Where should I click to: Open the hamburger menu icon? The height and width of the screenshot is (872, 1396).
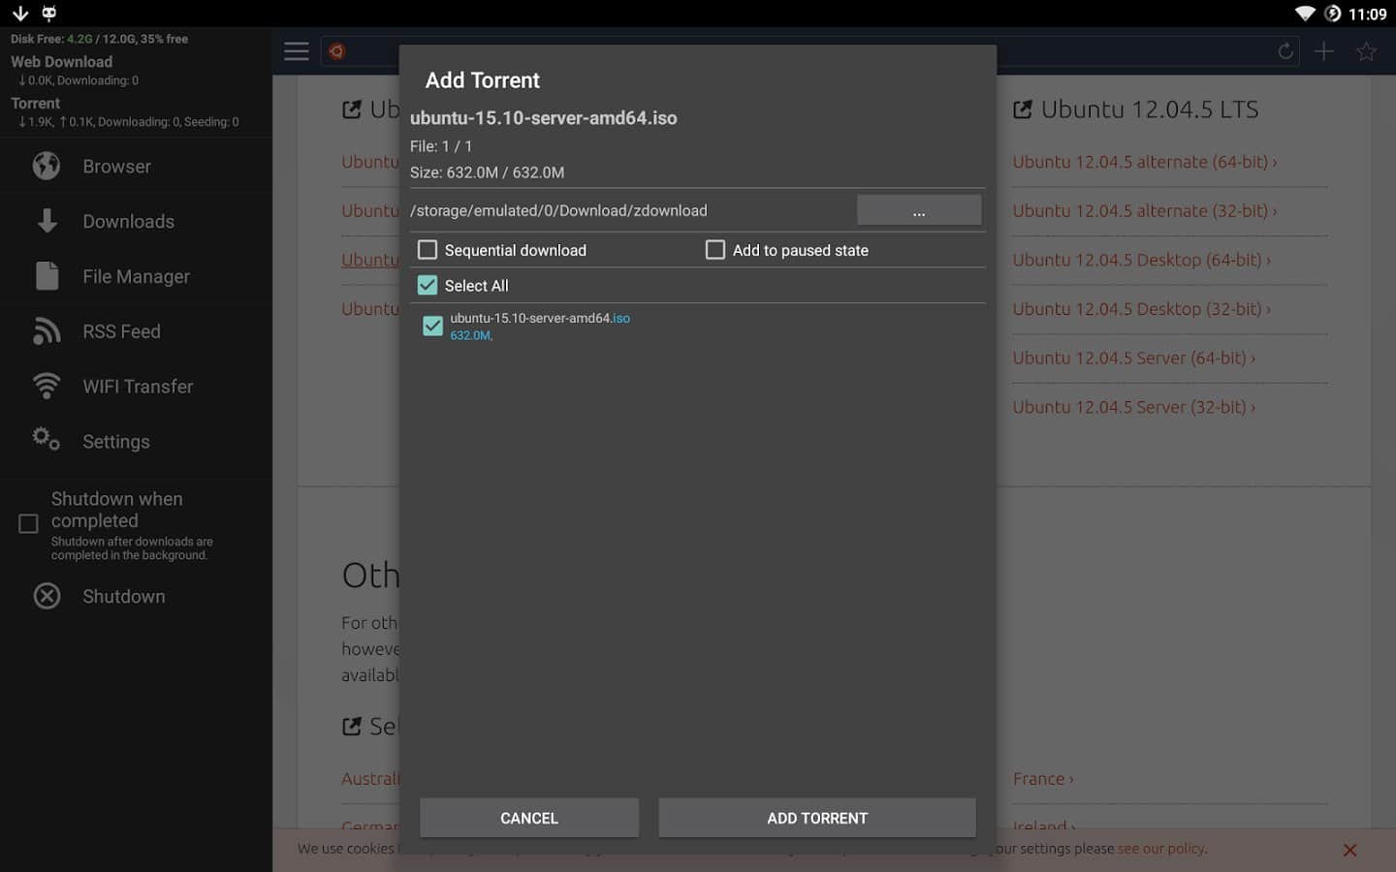(297, 51)
